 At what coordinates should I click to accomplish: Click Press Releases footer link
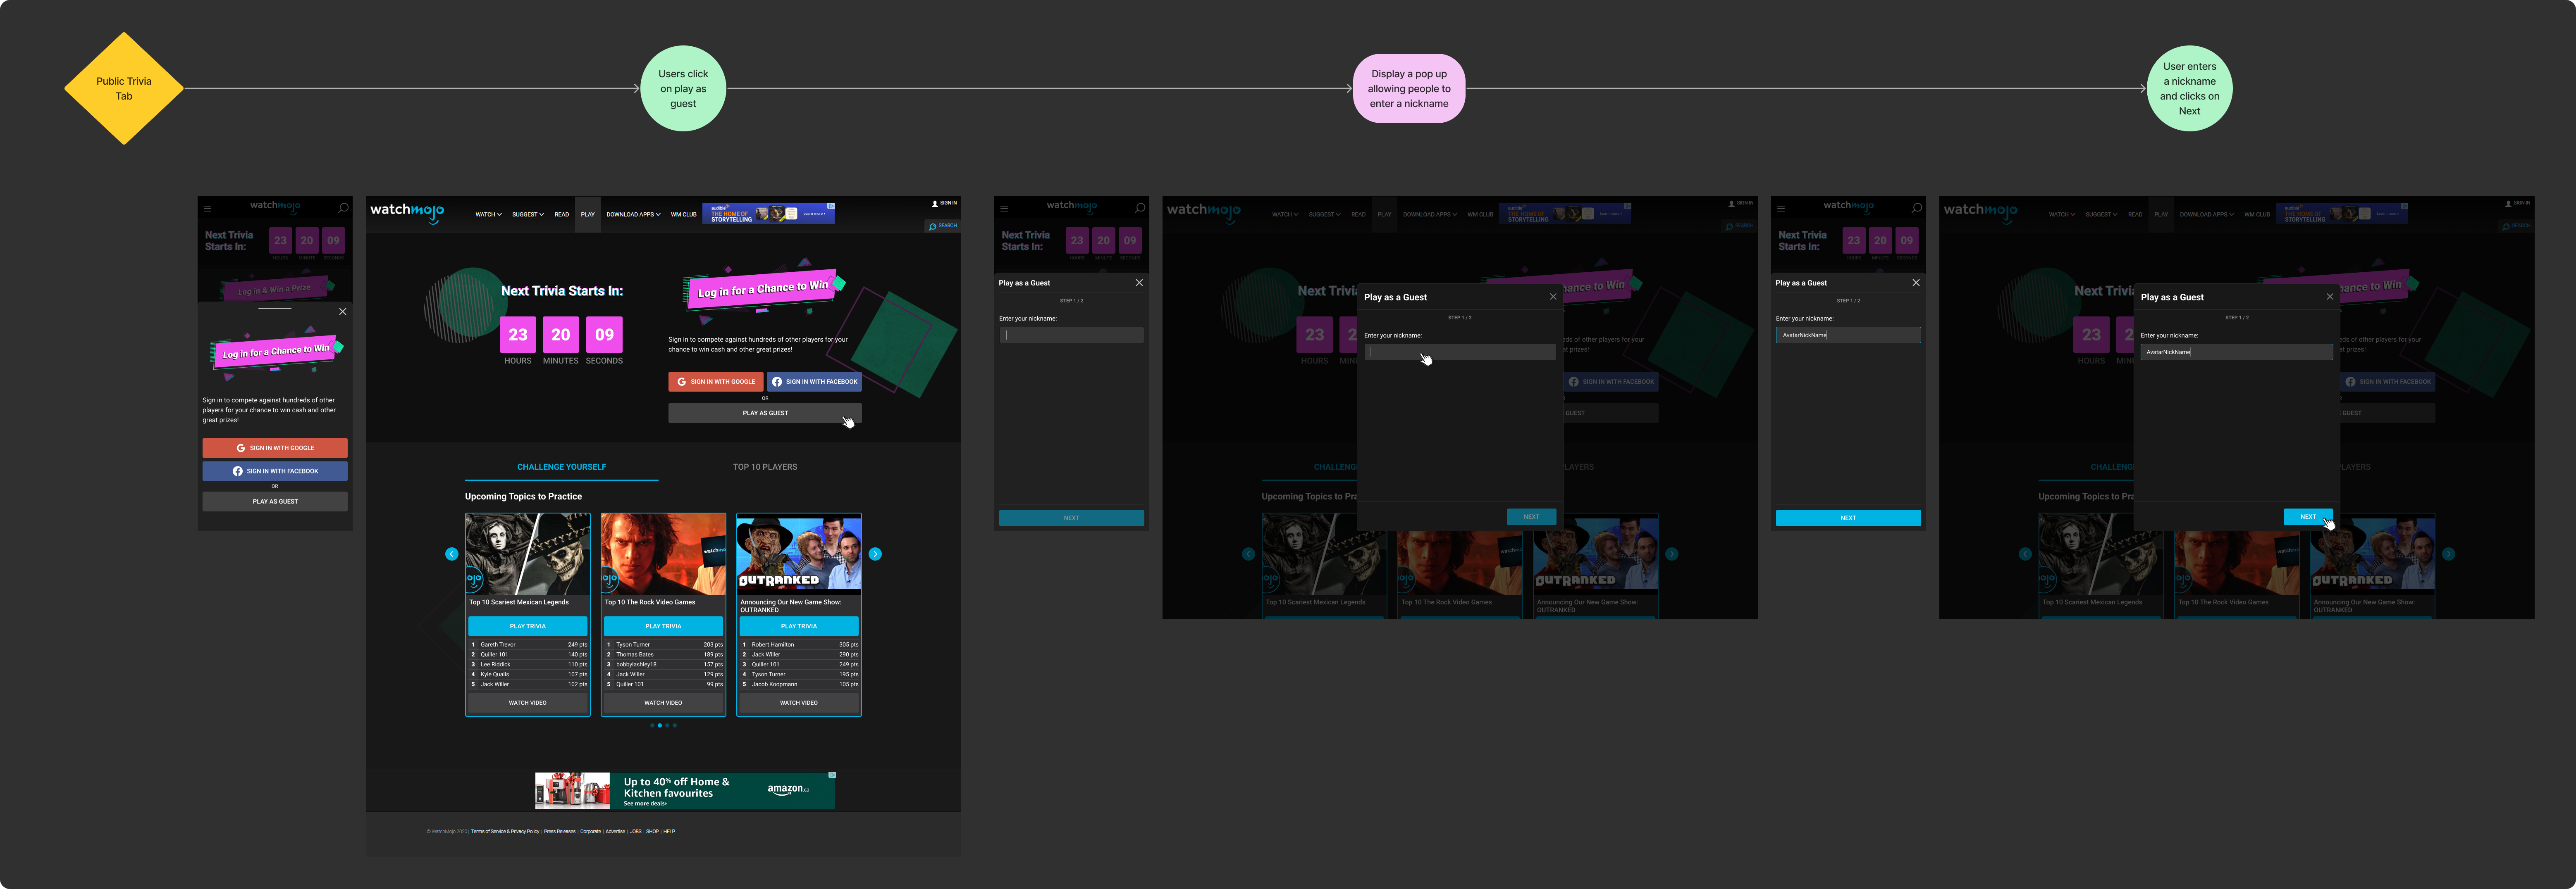click(560, 831)
